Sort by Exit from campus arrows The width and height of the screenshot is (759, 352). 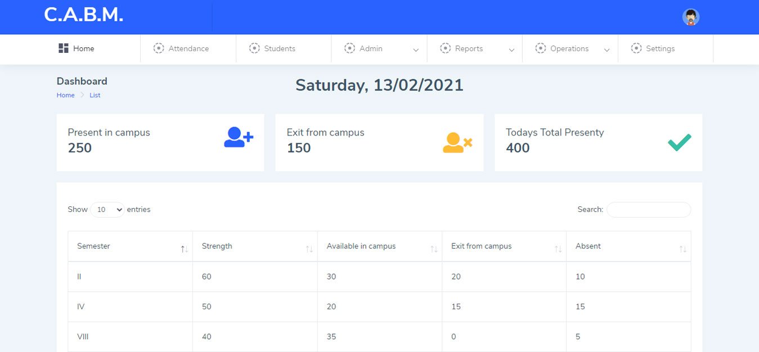558,249
